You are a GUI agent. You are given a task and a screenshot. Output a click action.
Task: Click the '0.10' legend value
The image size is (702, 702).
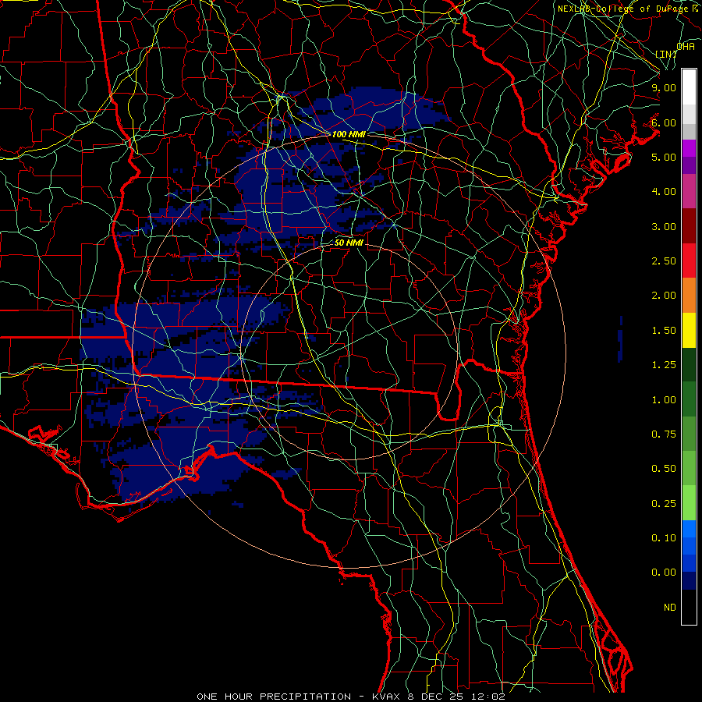[x=664, y=537]
